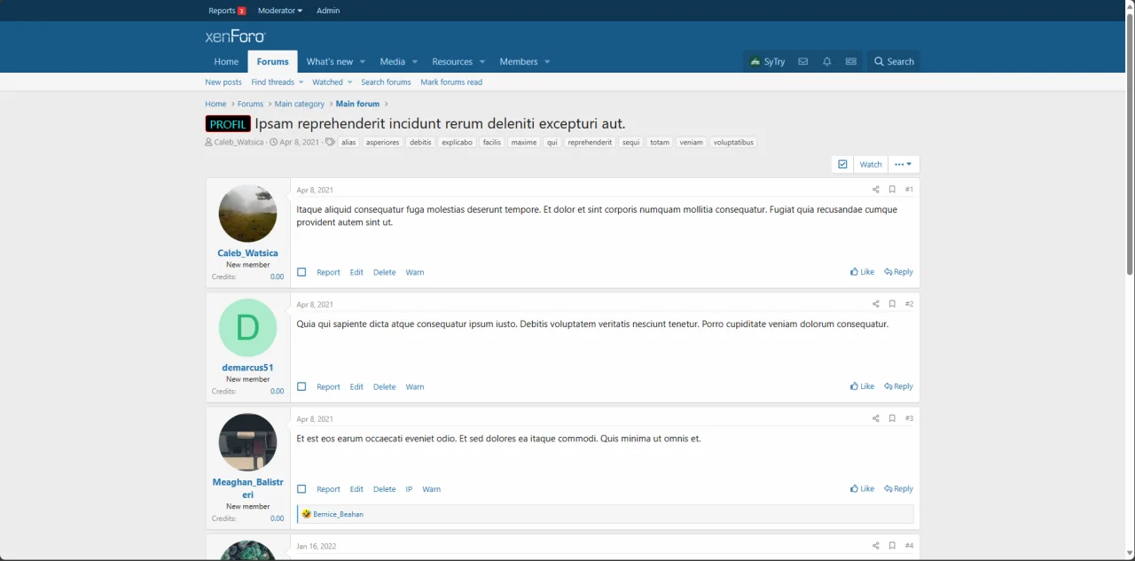Open the alerts bell icon
Viewport: 1135px width, 561px height.
click(826, 62)
